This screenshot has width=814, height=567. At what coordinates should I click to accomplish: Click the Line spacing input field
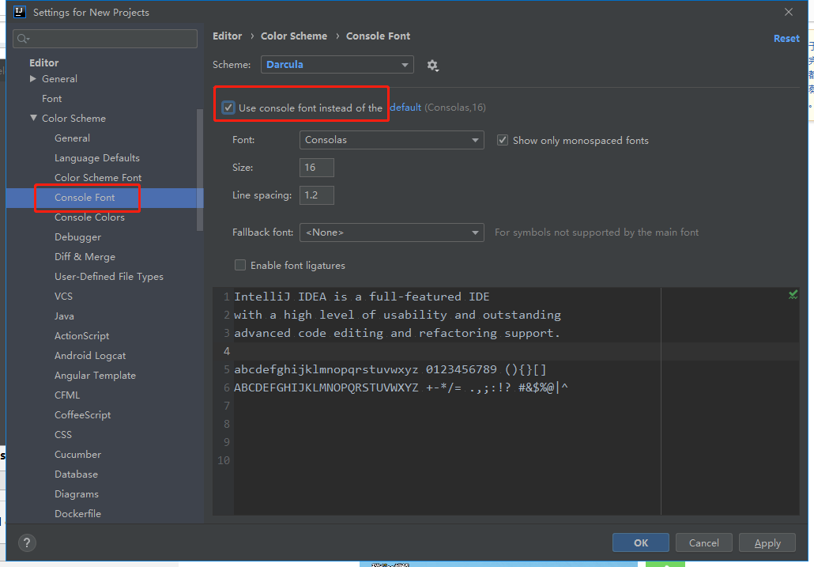tap(317, 195)
